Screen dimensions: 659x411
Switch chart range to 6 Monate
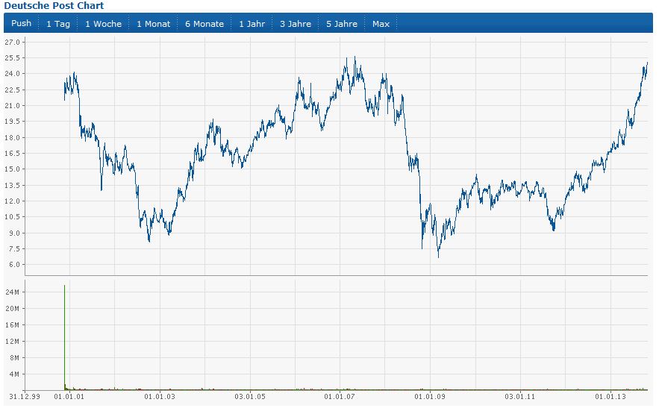point(204,24)
